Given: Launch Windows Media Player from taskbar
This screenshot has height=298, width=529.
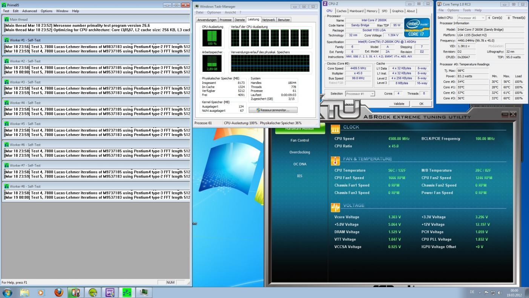Looking at the screenshot, I should coord(41,292).
